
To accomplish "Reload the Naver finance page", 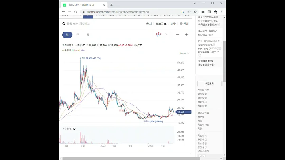I will (x=76, y=12).
